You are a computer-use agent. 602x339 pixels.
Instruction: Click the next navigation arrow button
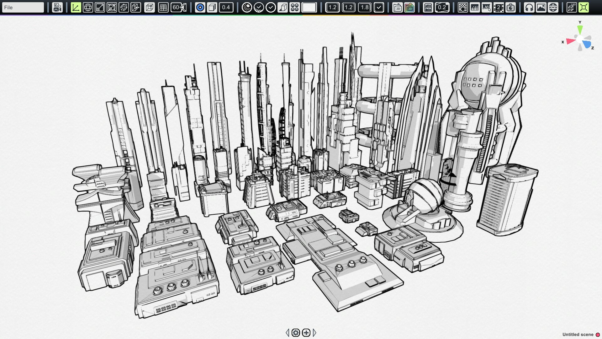point(314,332)
